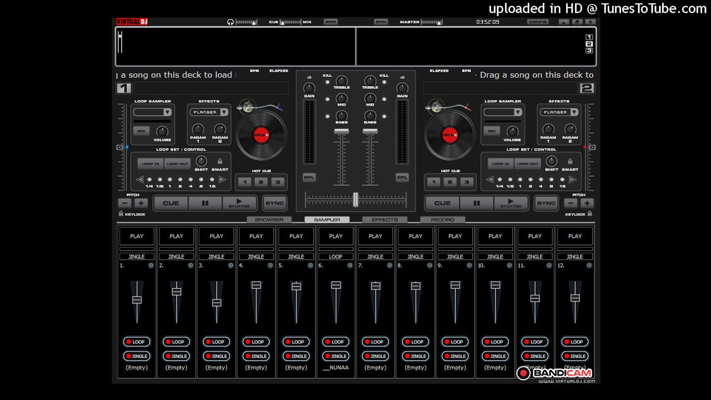Click the sampler slot 12 options icon
Image resolution: width=711 pixels, height=400 pixels.
[x=589, y=266]
